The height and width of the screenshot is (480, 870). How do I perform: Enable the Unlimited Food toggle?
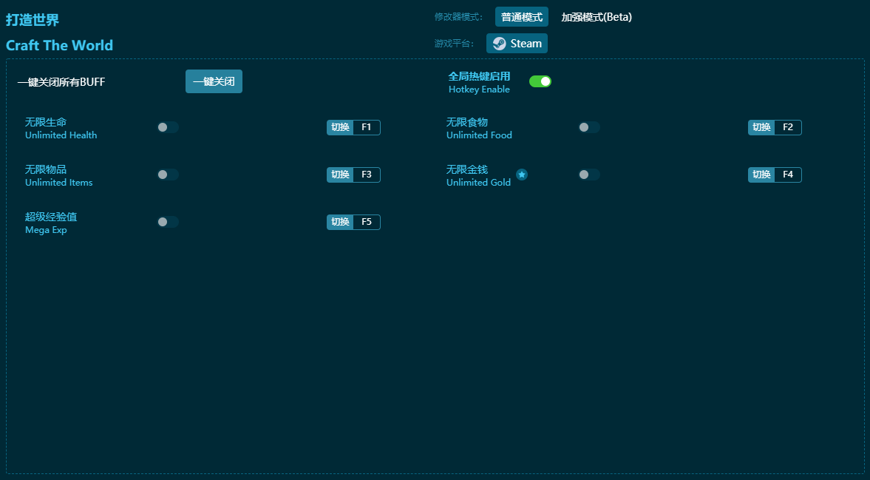click(x=588, y=127)
